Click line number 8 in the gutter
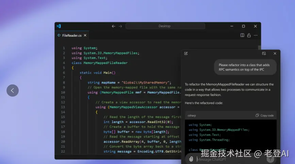295x164 pixels. [64, 82]
